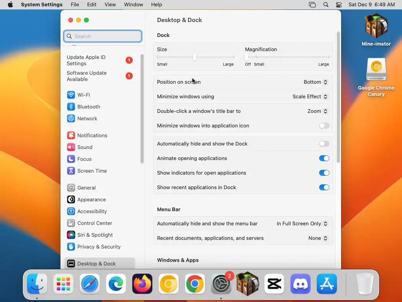
Task: Open App Store from the Dock
Action: [327, 284]
